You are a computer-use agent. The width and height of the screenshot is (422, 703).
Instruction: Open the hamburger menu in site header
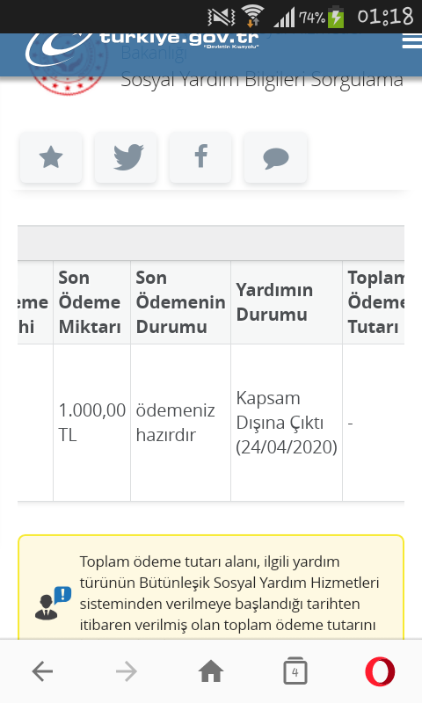click(411, 41)
